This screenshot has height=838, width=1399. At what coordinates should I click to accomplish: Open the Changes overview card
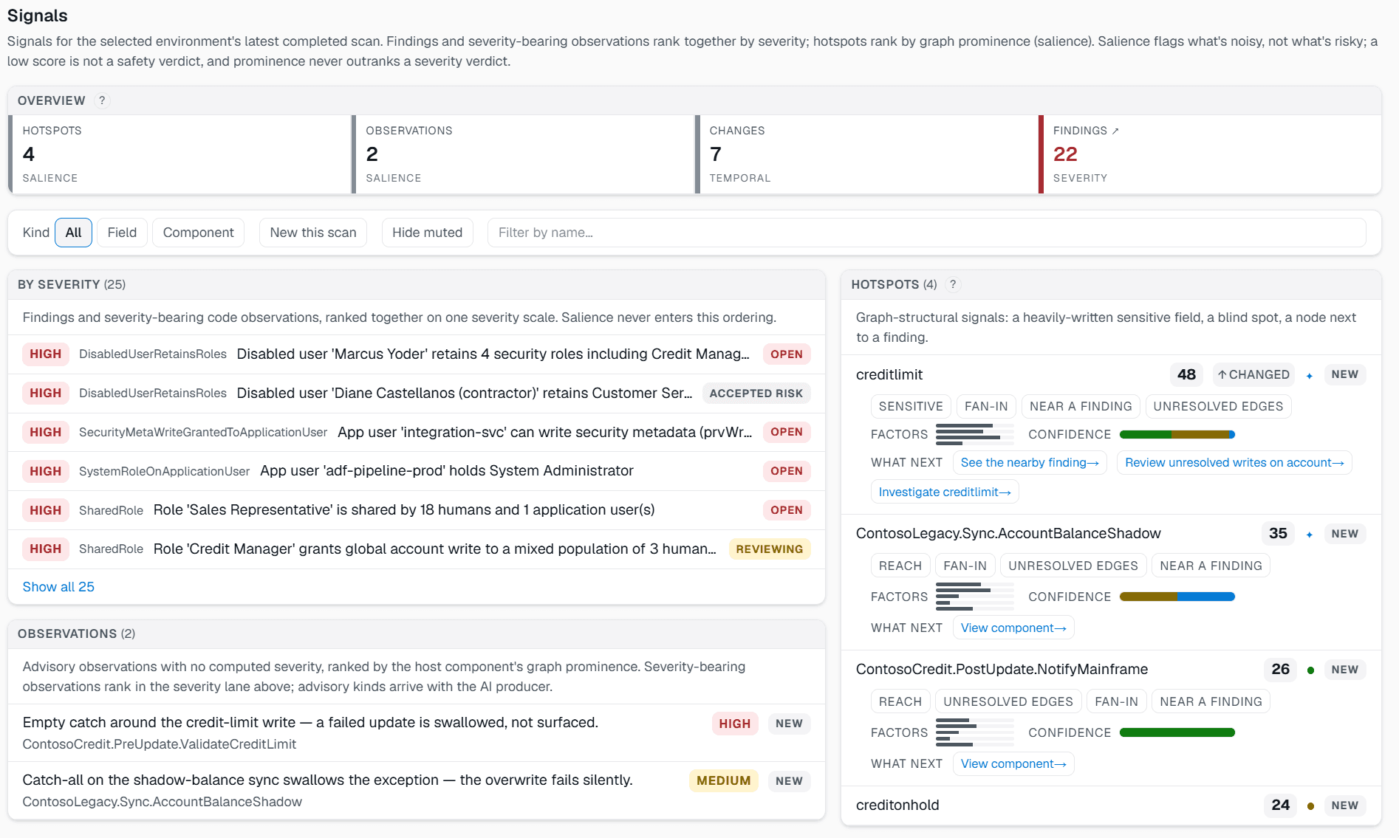click(866, 154)
